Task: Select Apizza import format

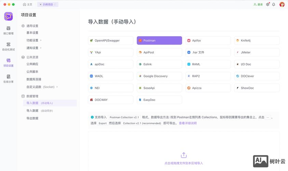Action: [x=208, y=88]
